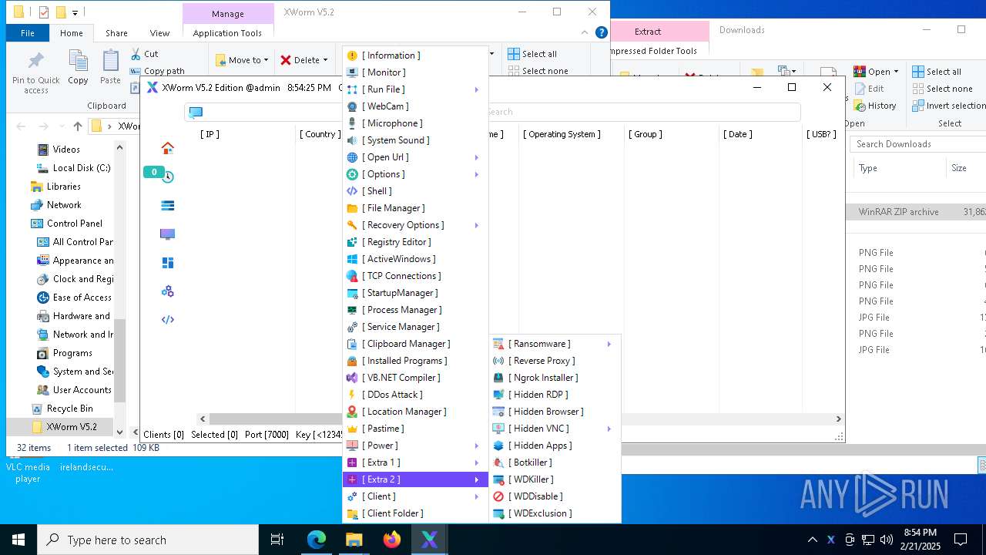Screen dimensions: 986x555
Task: Switch to the View ribbon tab
Action: pyautogui.click(x=159, y=33)
